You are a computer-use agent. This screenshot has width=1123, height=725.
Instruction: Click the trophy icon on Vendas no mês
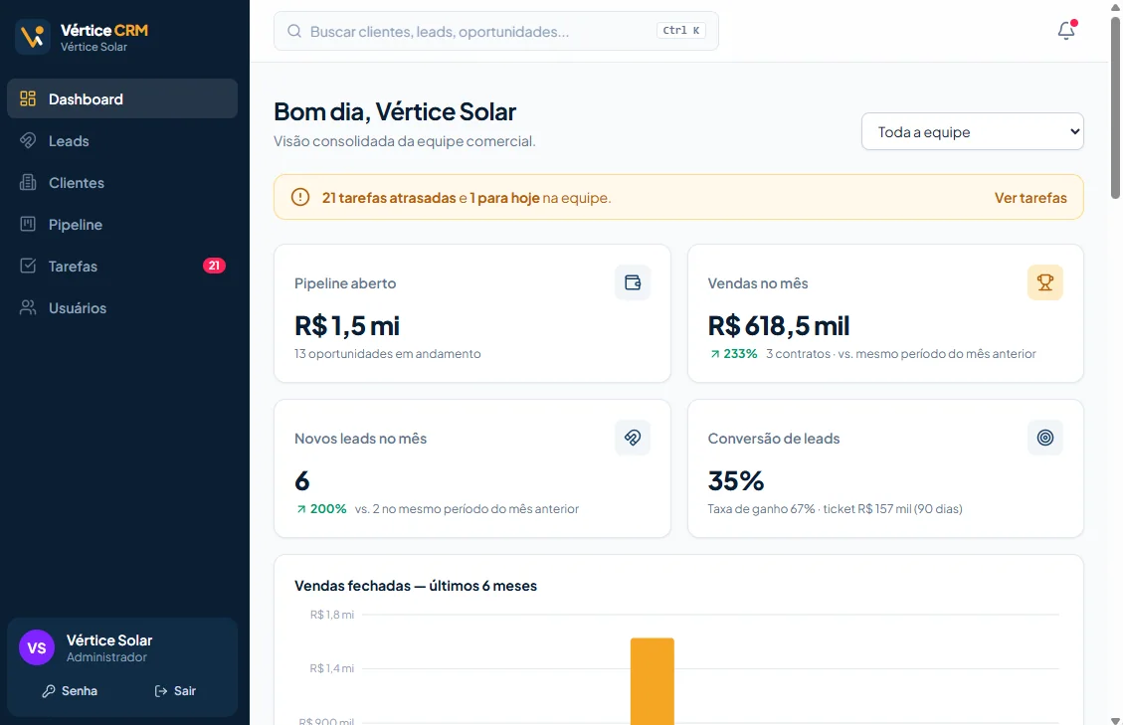point(1045,282)
